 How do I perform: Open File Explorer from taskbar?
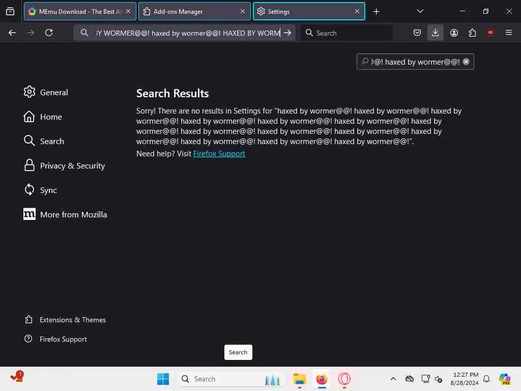point(299,379)
